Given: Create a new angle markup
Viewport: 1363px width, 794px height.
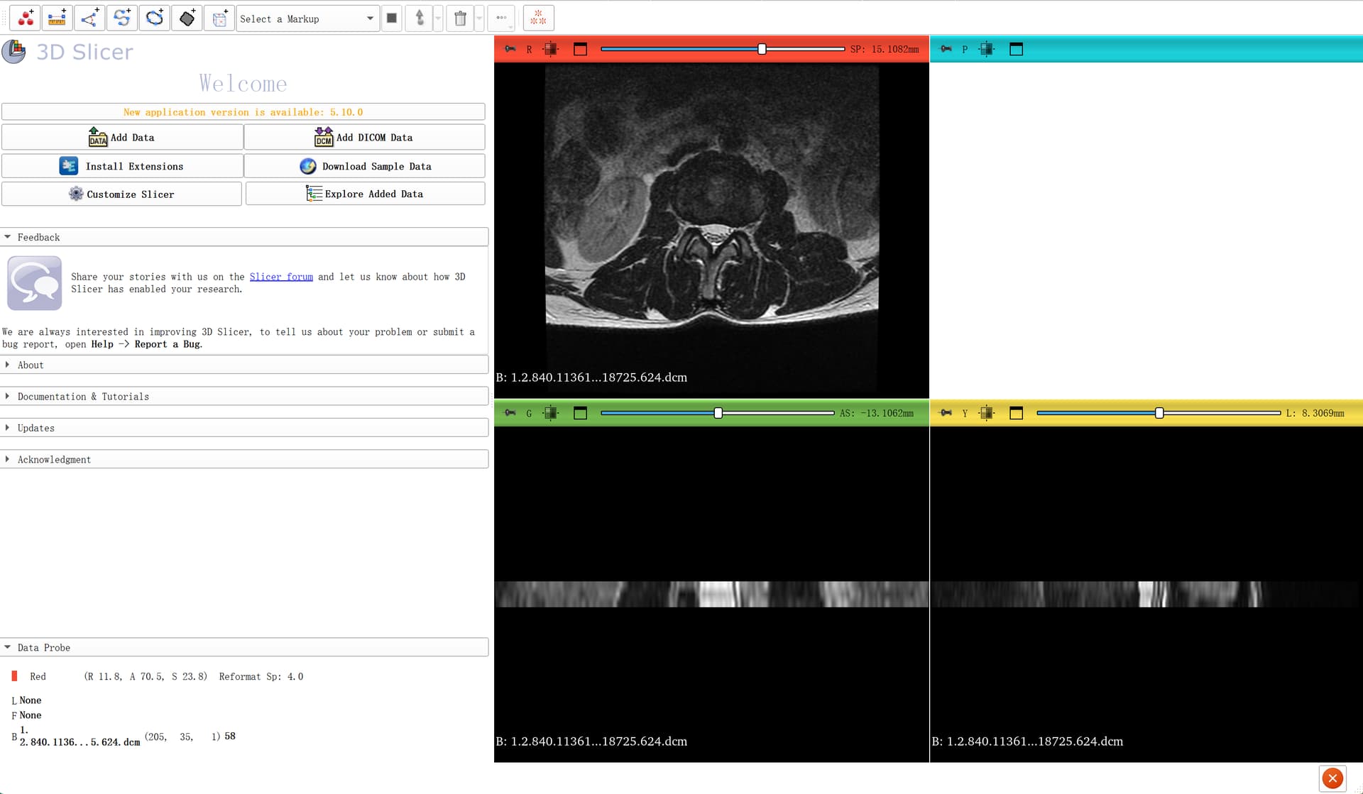Looking at the screenshot, I should [x=89, y=18].
